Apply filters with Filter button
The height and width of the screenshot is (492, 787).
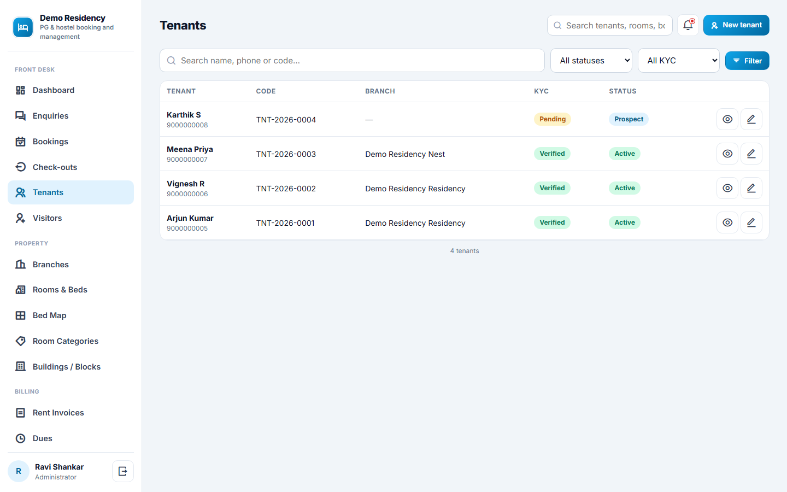[x=747, y=61]
